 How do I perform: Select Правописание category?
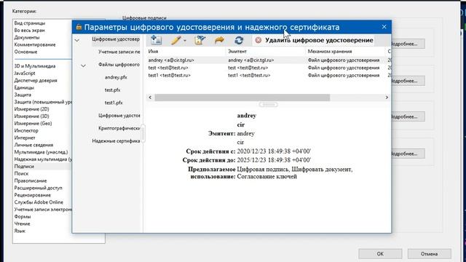pyautogui.click(x=31, y=180)
